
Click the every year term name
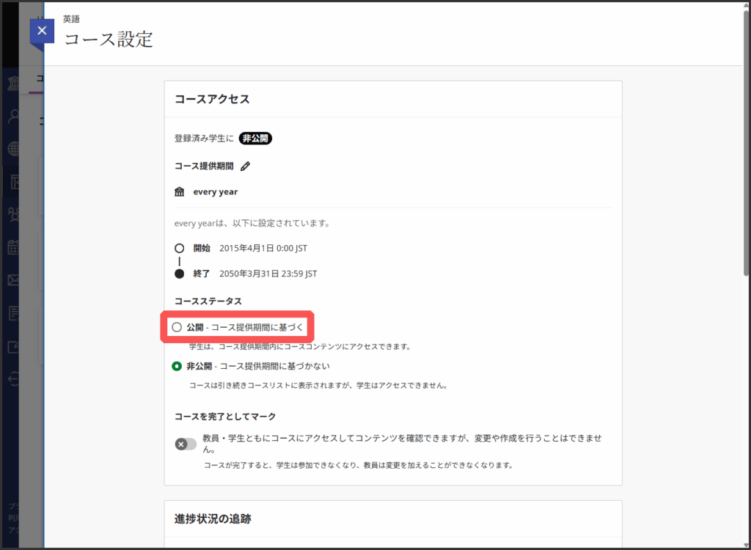[215, 192]
